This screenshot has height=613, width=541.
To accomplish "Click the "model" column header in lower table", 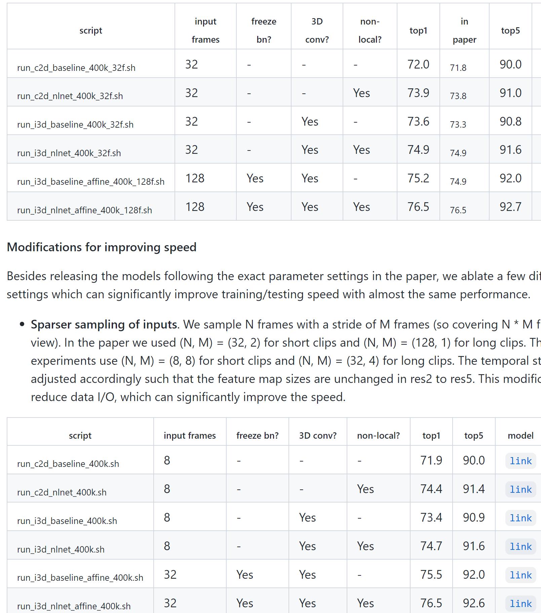I will [x=520, y=436].
